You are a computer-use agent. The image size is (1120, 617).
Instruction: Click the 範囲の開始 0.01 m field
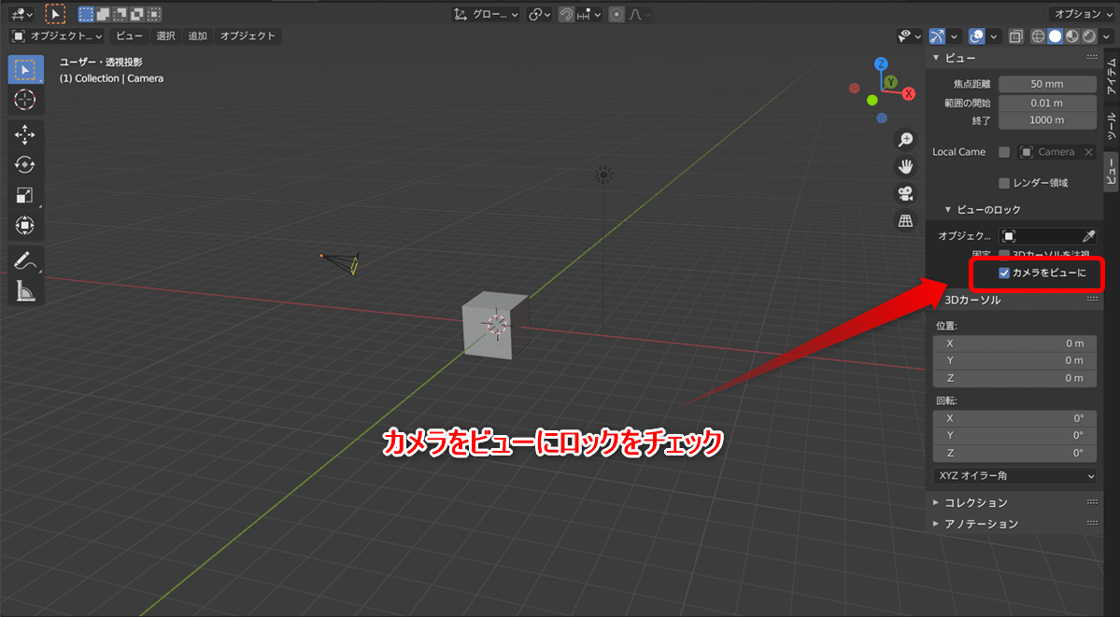coord(1047,103)
